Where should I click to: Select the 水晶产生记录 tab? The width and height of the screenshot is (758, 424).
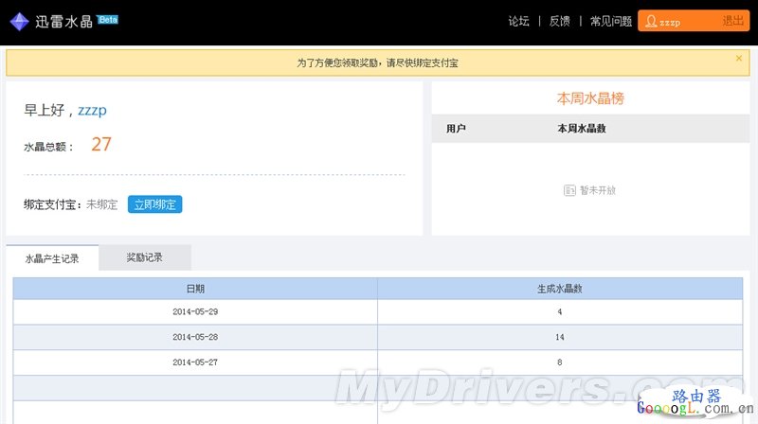[52, 258]
